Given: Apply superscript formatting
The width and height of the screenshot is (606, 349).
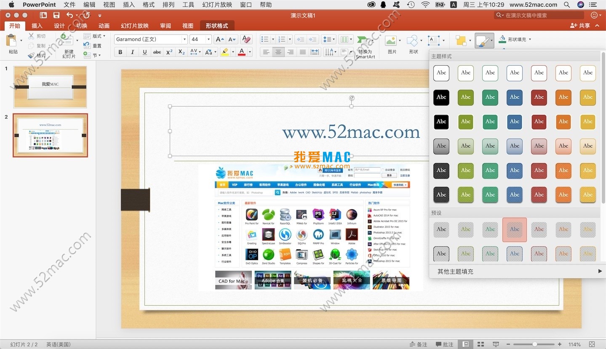Looking at the screenshot, I should coord(169,52).
